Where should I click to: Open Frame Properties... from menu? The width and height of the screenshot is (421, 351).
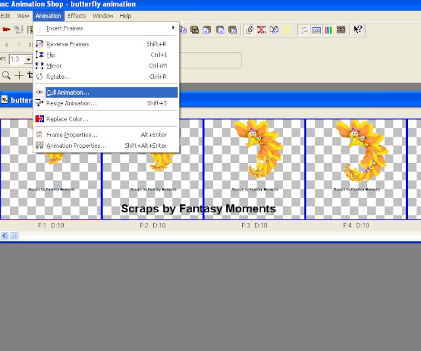(107, 135)
